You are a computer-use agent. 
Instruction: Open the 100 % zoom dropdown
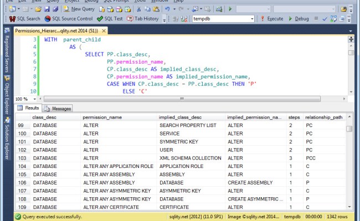35,99
